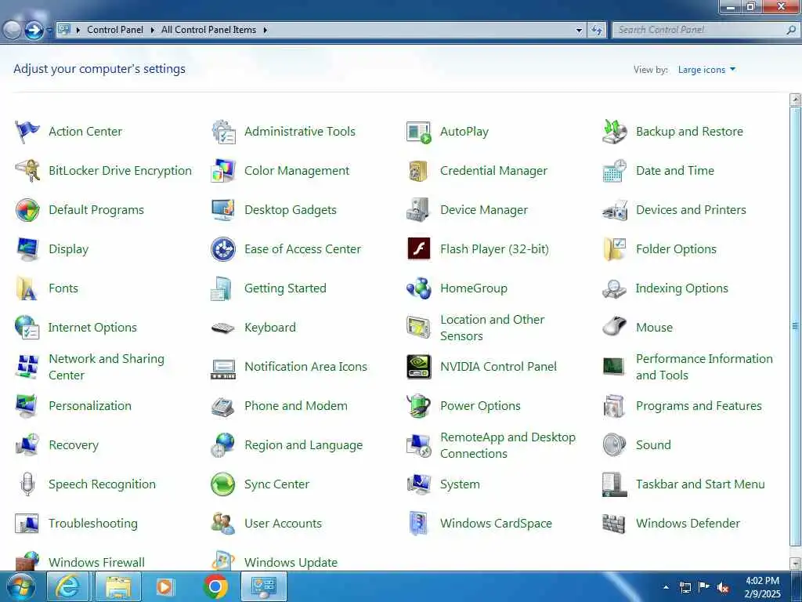Expand the address bar history dropdown arrow

click(x=579, y=31)
